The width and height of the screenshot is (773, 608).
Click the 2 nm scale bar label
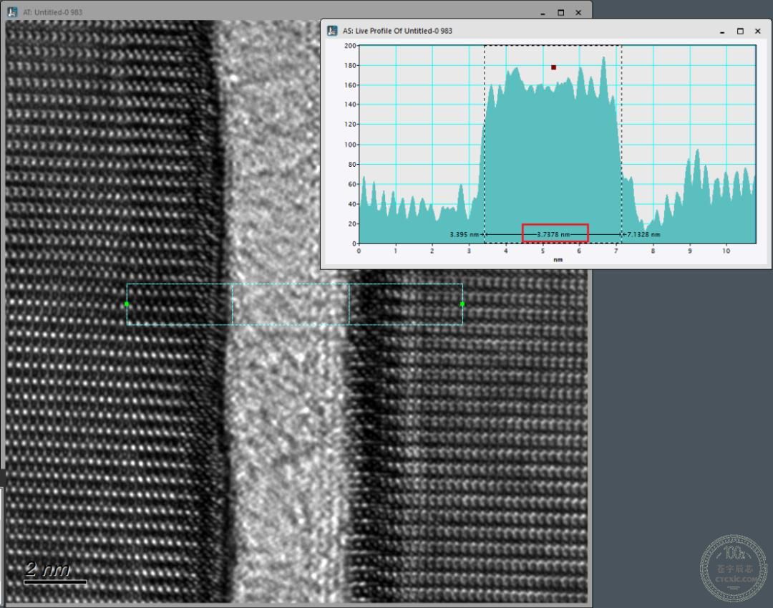[x=47, y=569]
